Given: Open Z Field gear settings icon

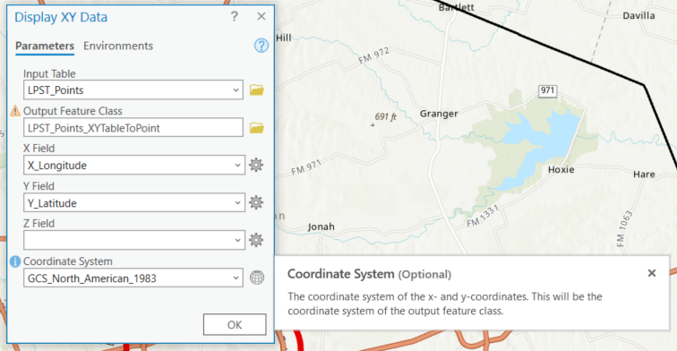Looking at the screenshot, I should coord(256,240).
